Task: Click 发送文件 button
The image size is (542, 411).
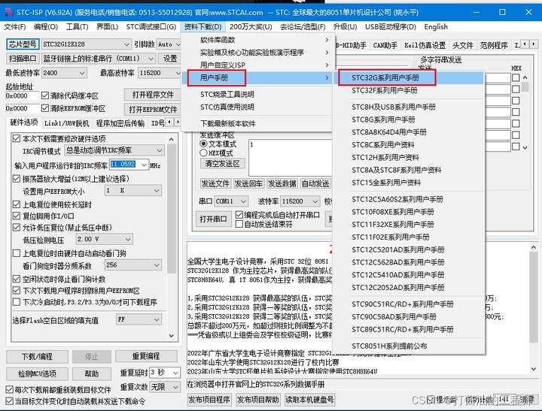Action: (x=215, y=183)
